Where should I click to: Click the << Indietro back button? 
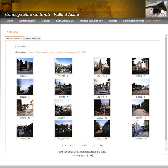[21, 46]
